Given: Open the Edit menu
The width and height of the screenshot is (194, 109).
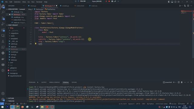Looking at the screenshot, I should (11, 2).
